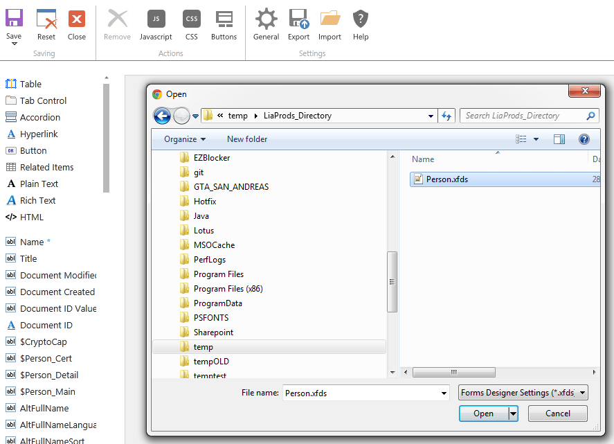Click the folder tree vertical scrollbar thumb
The height and width of the screenshot is (444, 614).
pos(392,282)
